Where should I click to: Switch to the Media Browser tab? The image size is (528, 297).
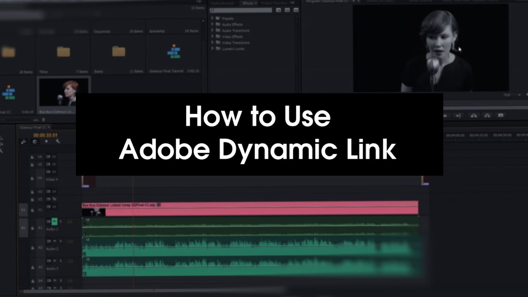(x=224, y=3)
